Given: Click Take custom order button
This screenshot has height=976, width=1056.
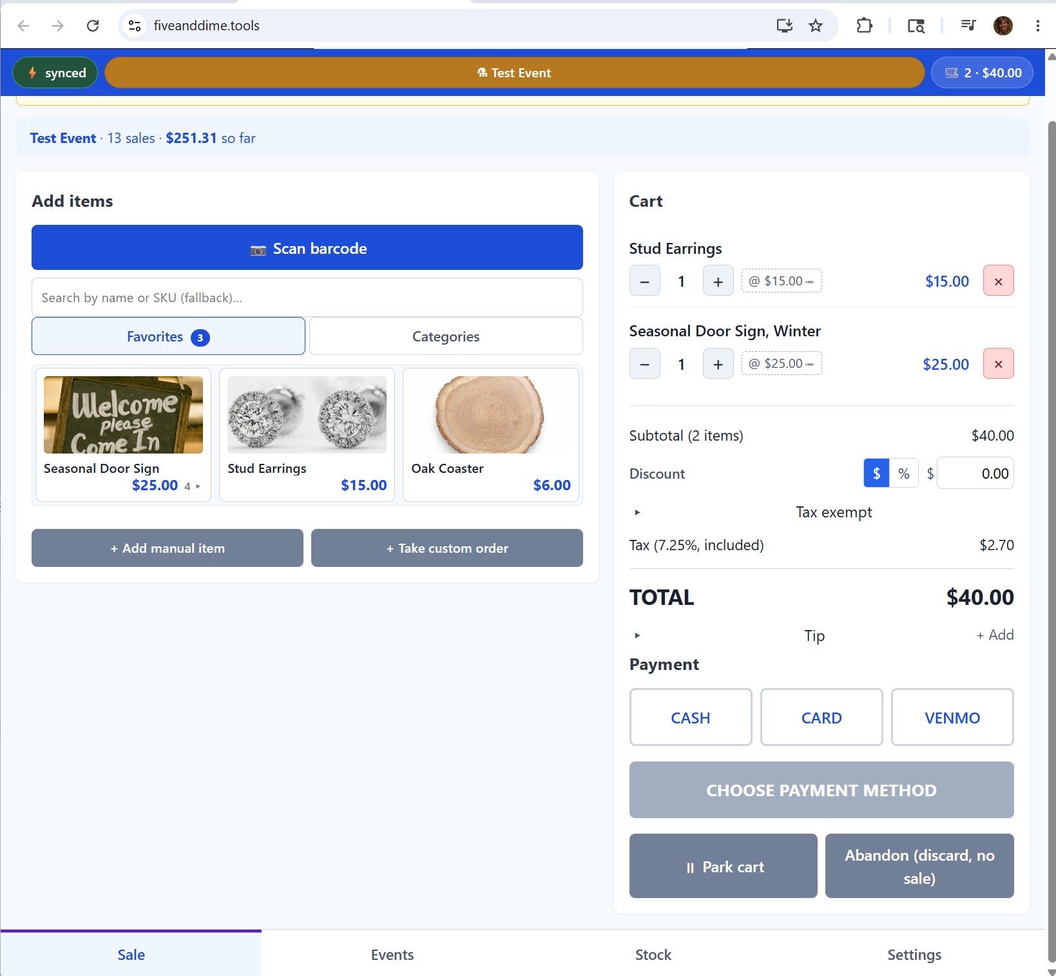Looking at the screenshot, I should tap(447, 548).
